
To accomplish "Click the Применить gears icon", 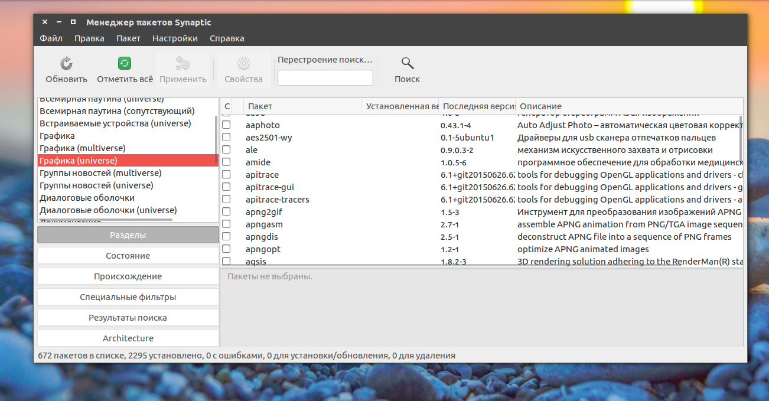I will [183, 63].
